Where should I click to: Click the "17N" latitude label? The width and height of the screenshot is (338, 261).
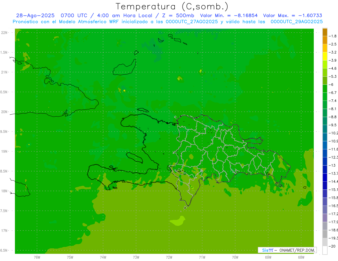pos(5,231)
